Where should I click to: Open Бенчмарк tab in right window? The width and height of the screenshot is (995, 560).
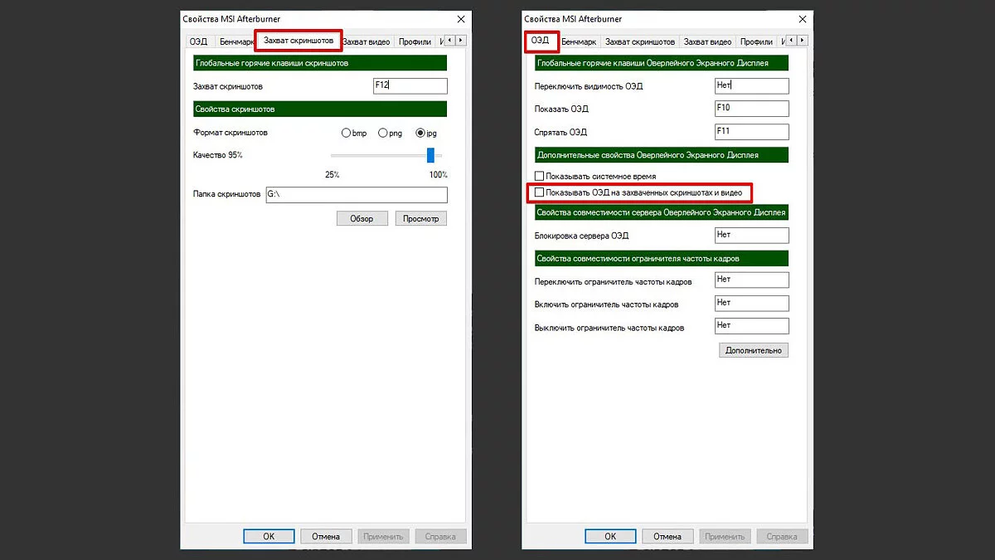[578, 41]
